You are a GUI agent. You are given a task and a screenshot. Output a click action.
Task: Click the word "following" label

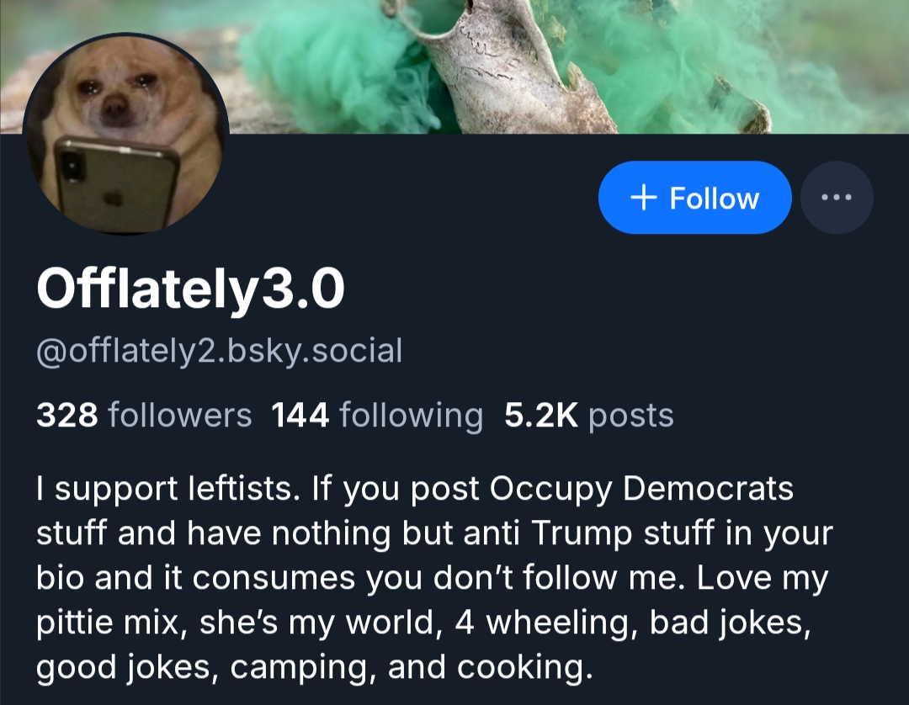pos(410,415)
